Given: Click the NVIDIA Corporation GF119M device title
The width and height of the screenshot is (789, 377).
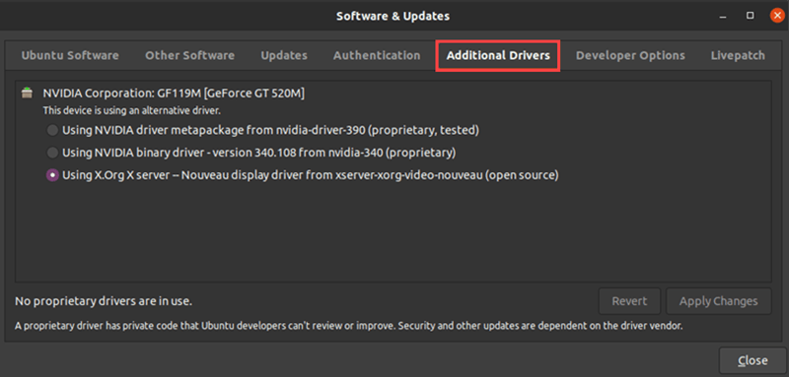Looking at the screenshot, I should (174, 94).
